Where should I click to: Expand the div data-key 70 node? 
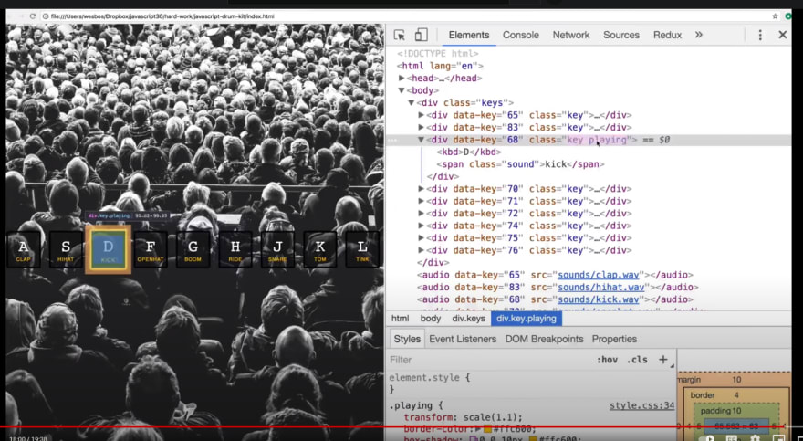pyautogui.click(x=422, y=188)
